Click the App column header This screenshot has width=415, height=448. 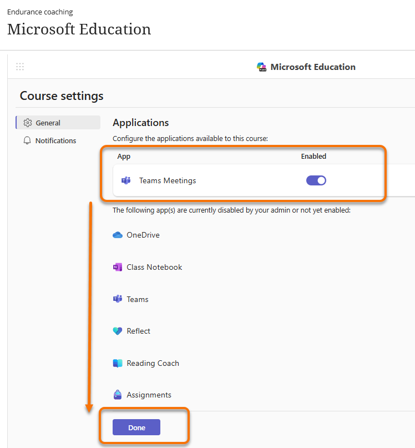[123, 156]
